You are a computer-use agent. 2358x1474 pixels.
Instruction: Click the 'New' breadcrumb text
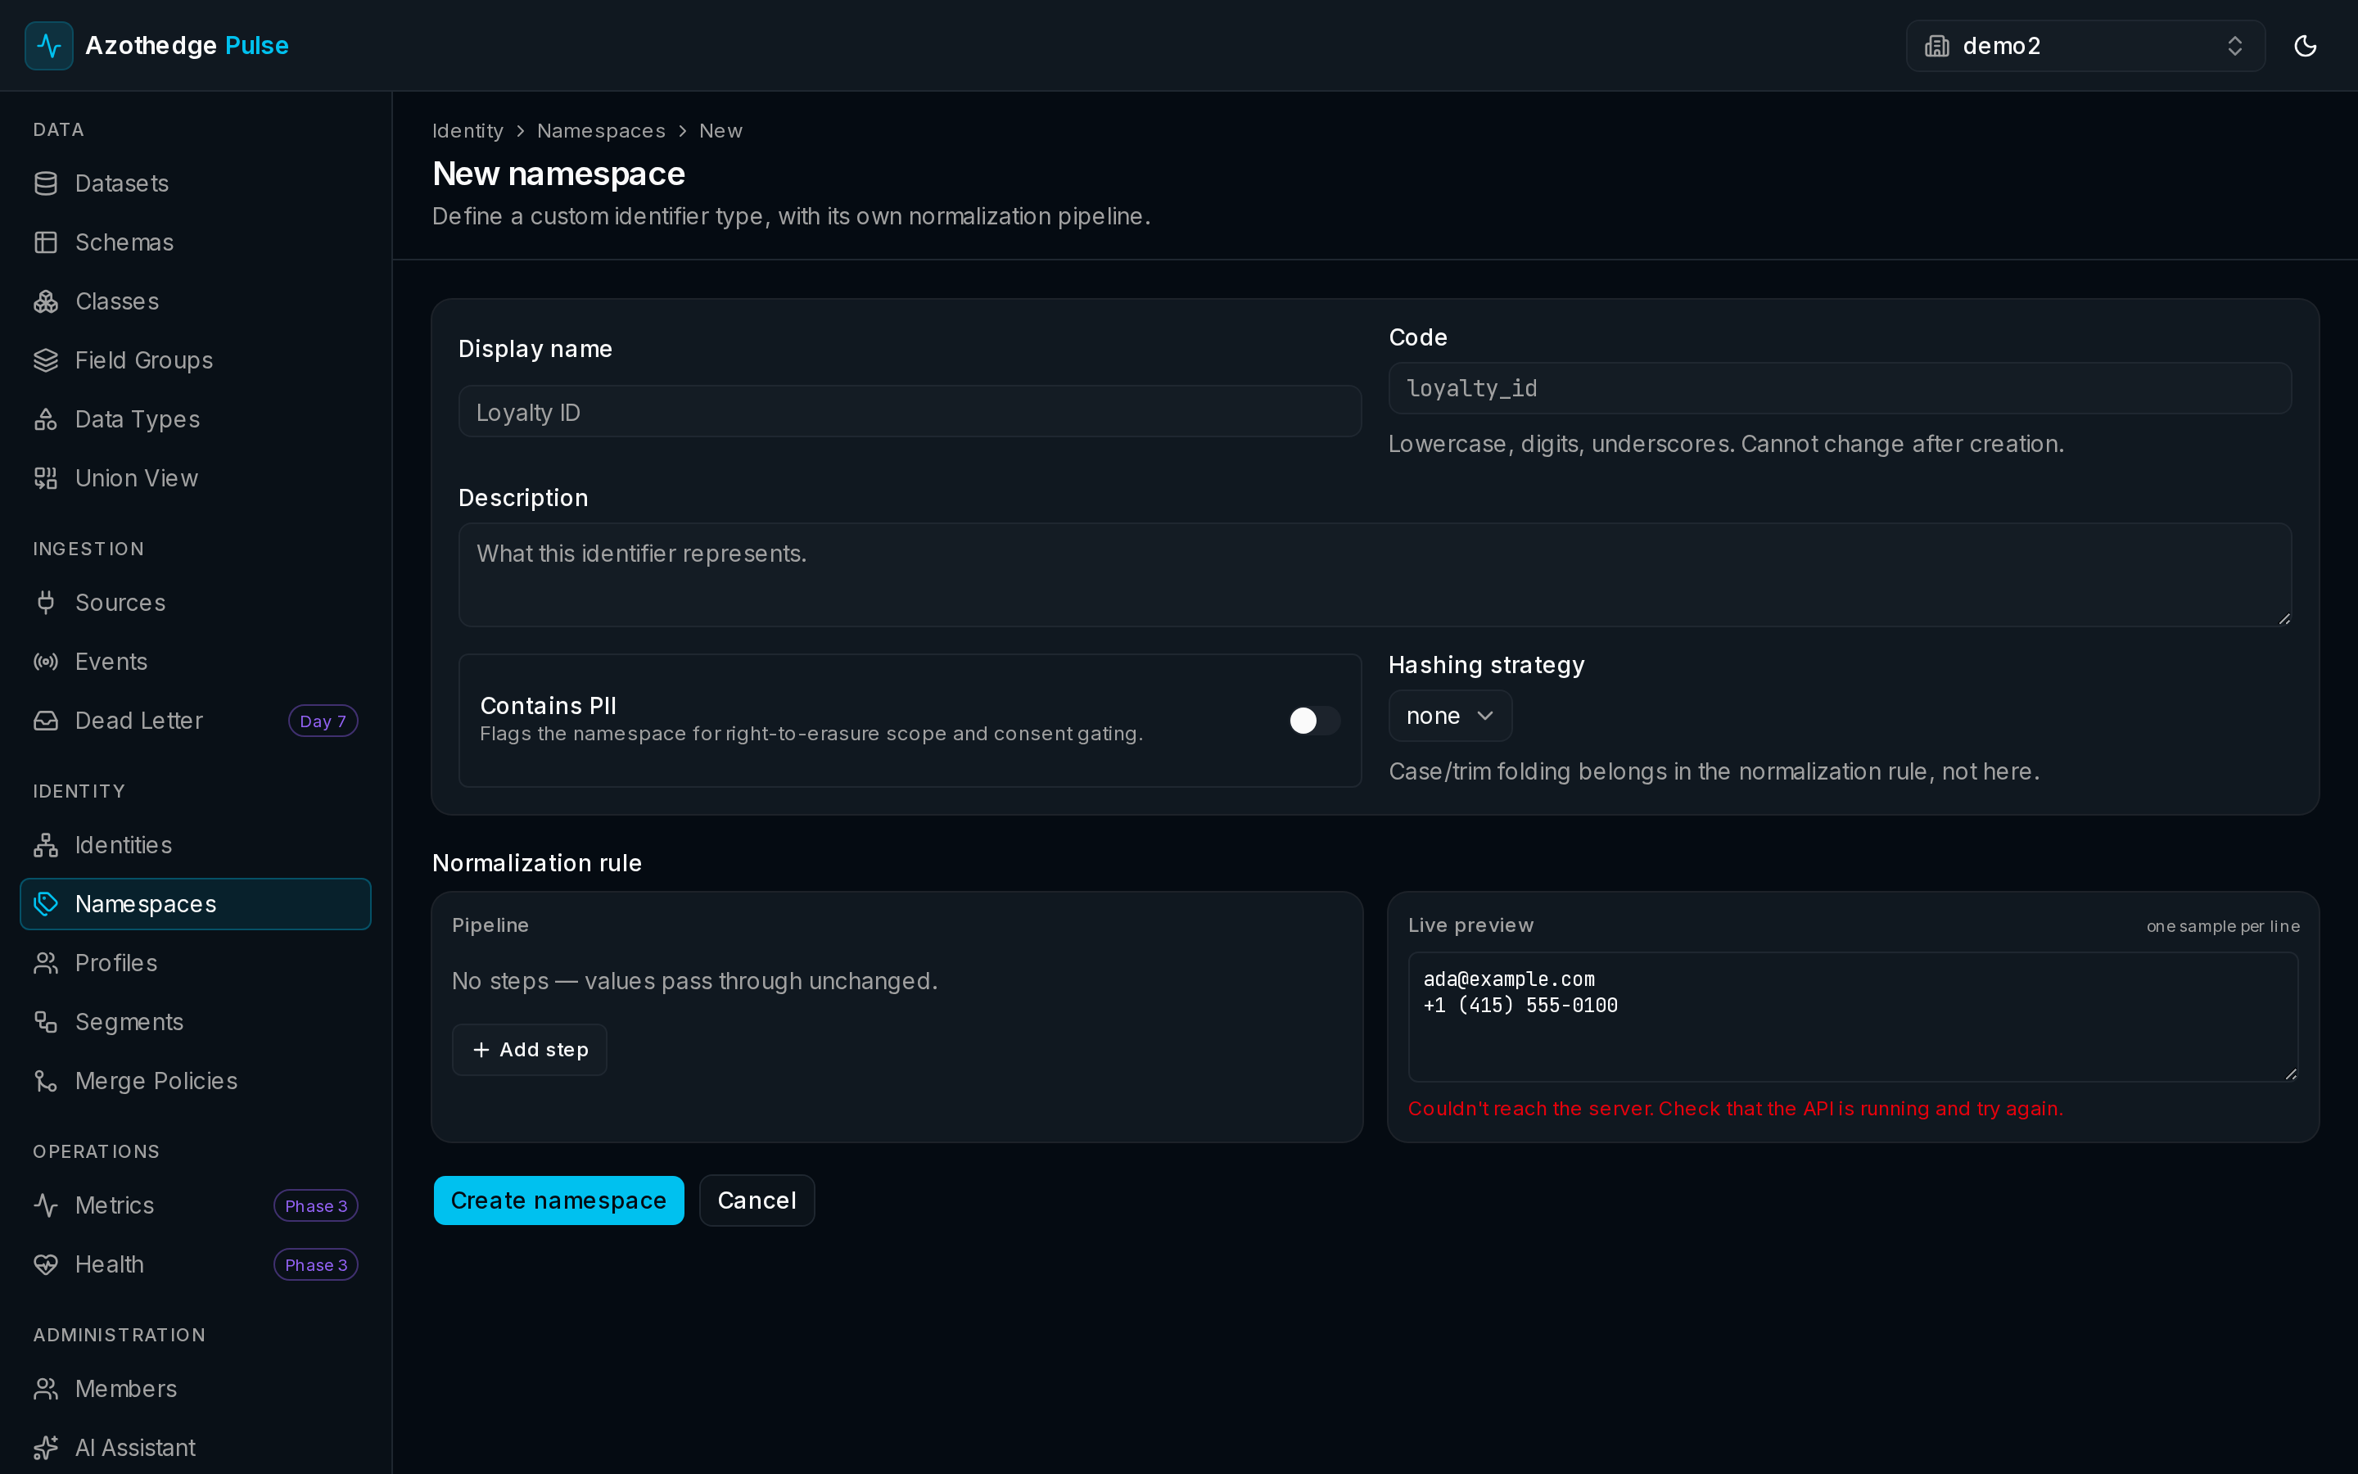tap(720, 131)
